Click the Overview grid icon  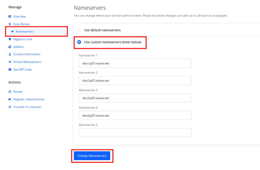click(10, 17)
